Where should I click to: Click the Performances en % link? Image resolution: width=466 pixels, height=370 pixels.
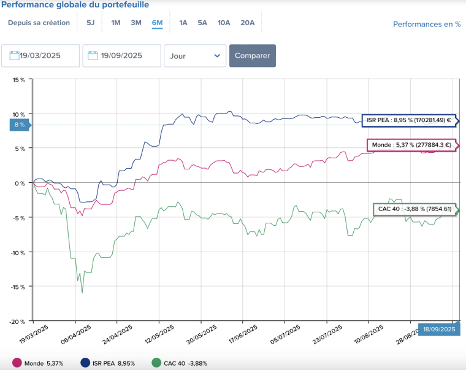(x=426, y=25)
